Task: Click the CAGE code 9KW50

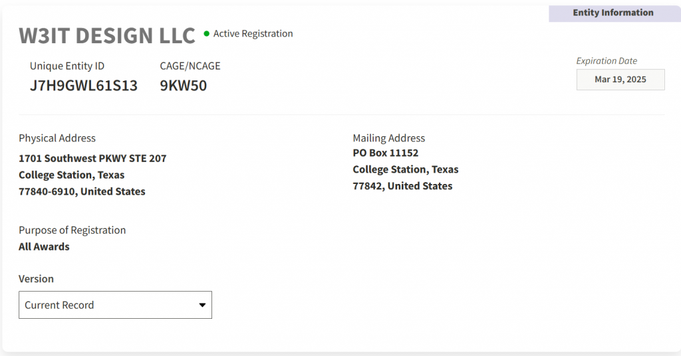Action: pos(184,86)
